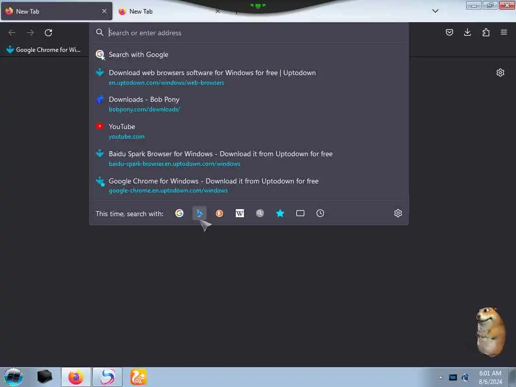Image resolution: width=516 pixels, height=387 pixels.
Task: Switch to the first New Tab
Action: (56, 11)
